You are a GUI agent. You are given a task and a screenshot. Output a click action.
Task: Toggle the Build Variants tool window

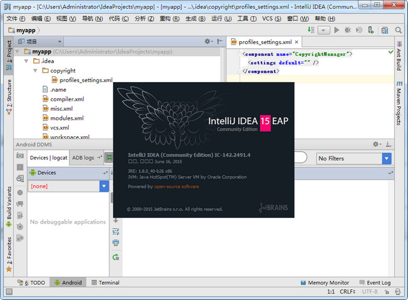pyautogui.click(x=9, y=206)
